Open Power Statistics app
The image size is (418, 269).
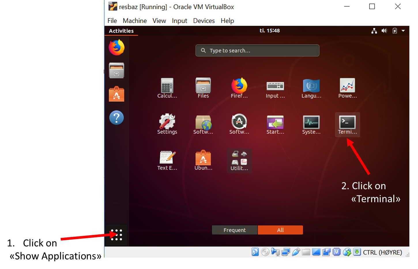pyautogui.click(x=347, y=88)
